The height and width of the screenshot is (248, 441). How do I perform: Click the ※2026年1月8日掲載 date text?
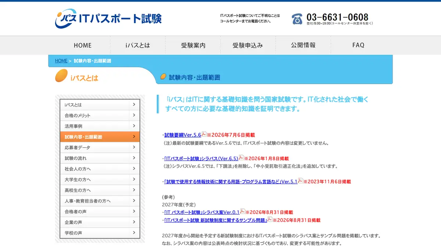[266, 158]
